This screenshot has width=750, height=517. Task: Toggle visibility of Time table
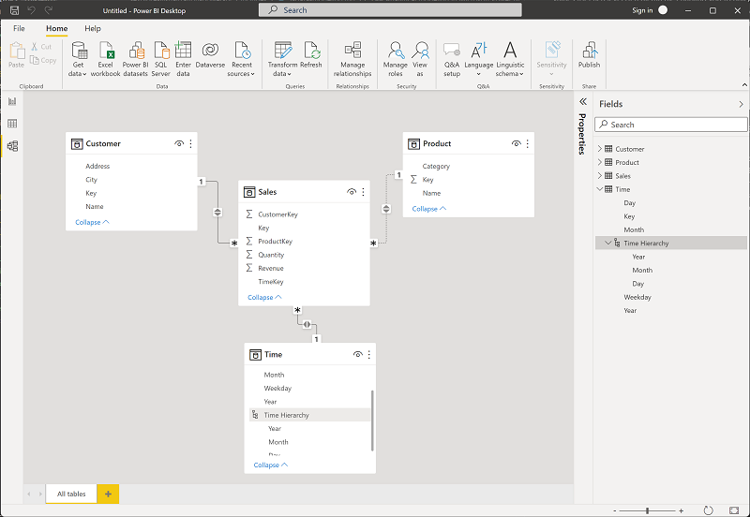(358, 354)
